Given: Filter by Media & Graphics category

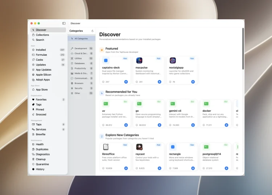Looking at the screenshot, I should pos(82,73).
